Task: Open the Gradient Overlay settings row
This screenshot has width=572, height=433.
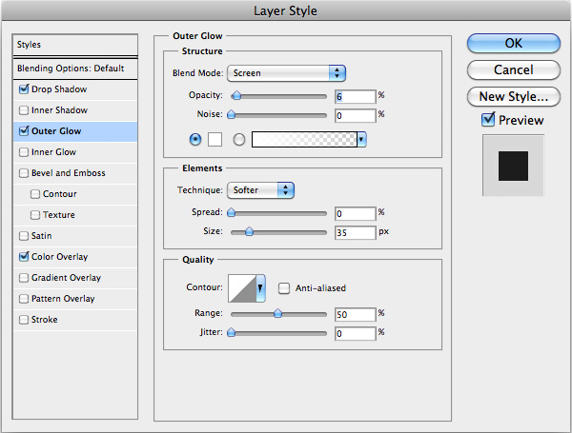Action: [x=74, y=278]
